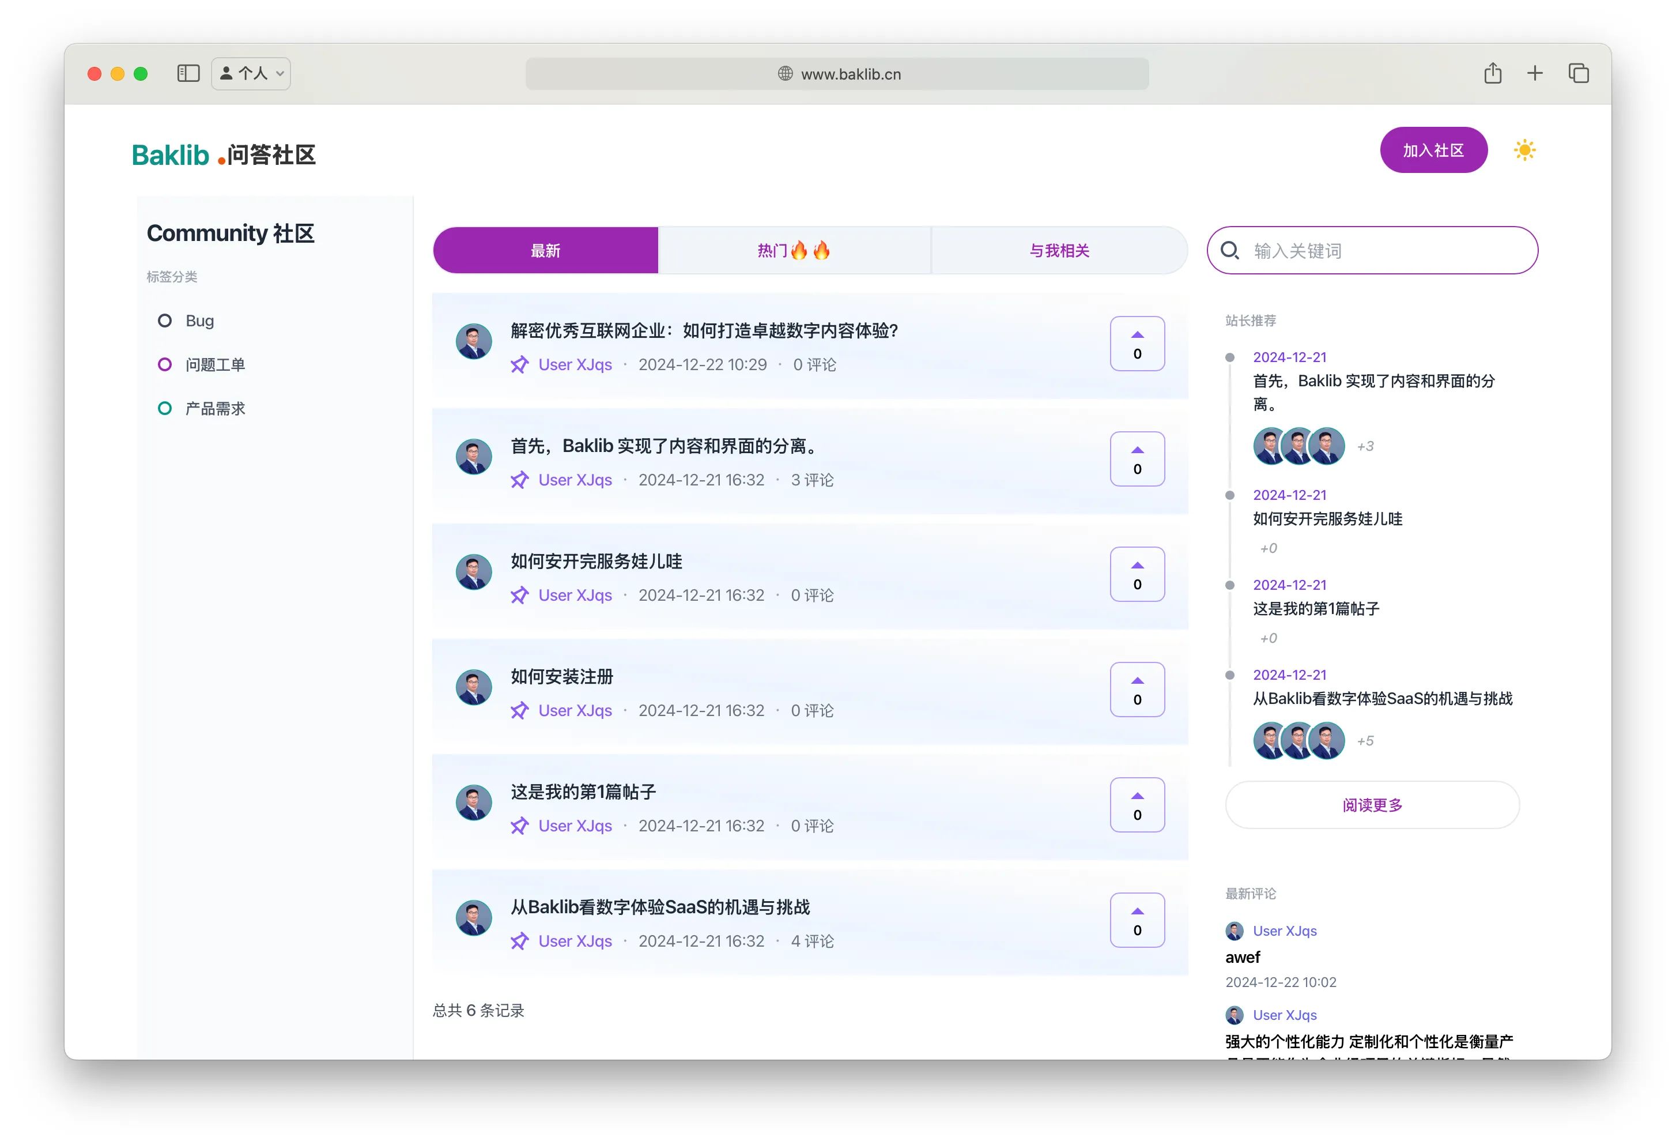
Task: Click pin icon on 如何安装注册 post
Action: [519, 711]
